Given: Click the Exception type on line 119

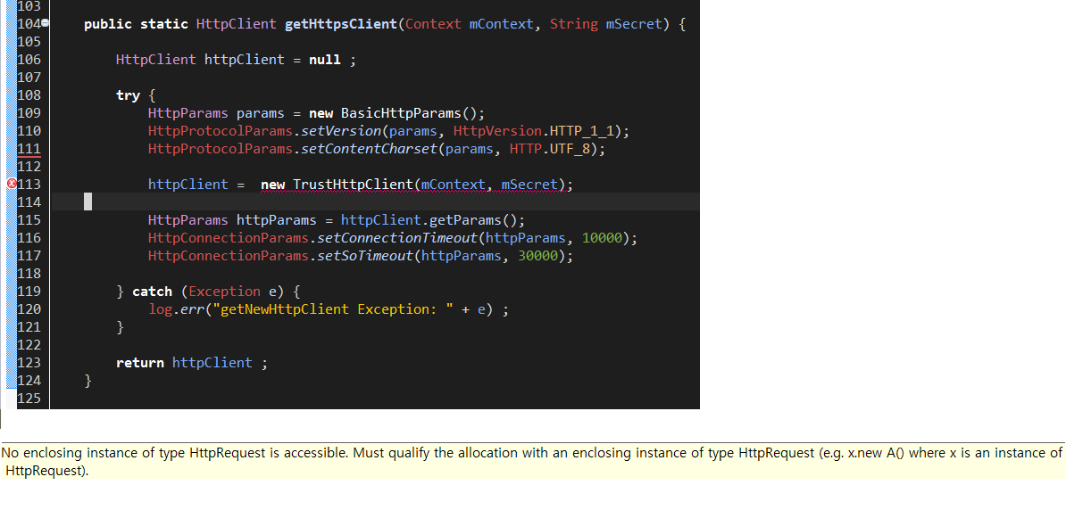Looking at the screenshot, I should [x=224, y=292].
